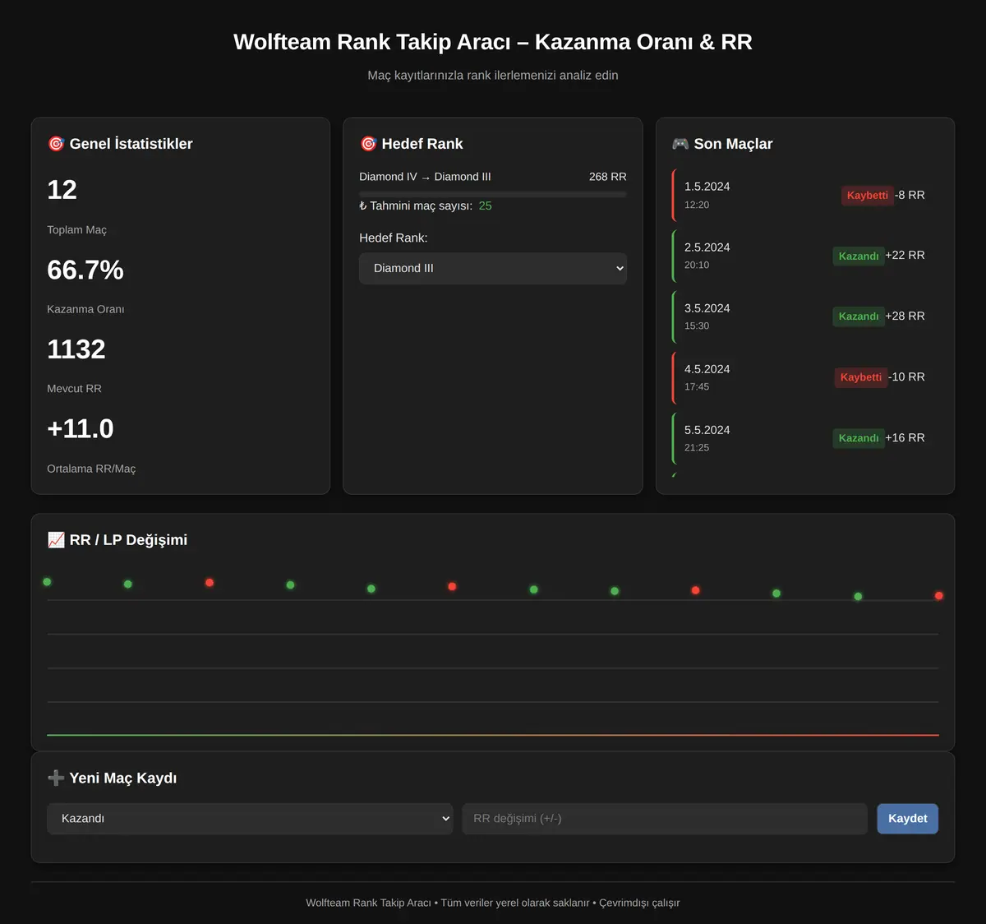Click the +11.0 Ortalama RR/Maç value

(x=81, y=429)
